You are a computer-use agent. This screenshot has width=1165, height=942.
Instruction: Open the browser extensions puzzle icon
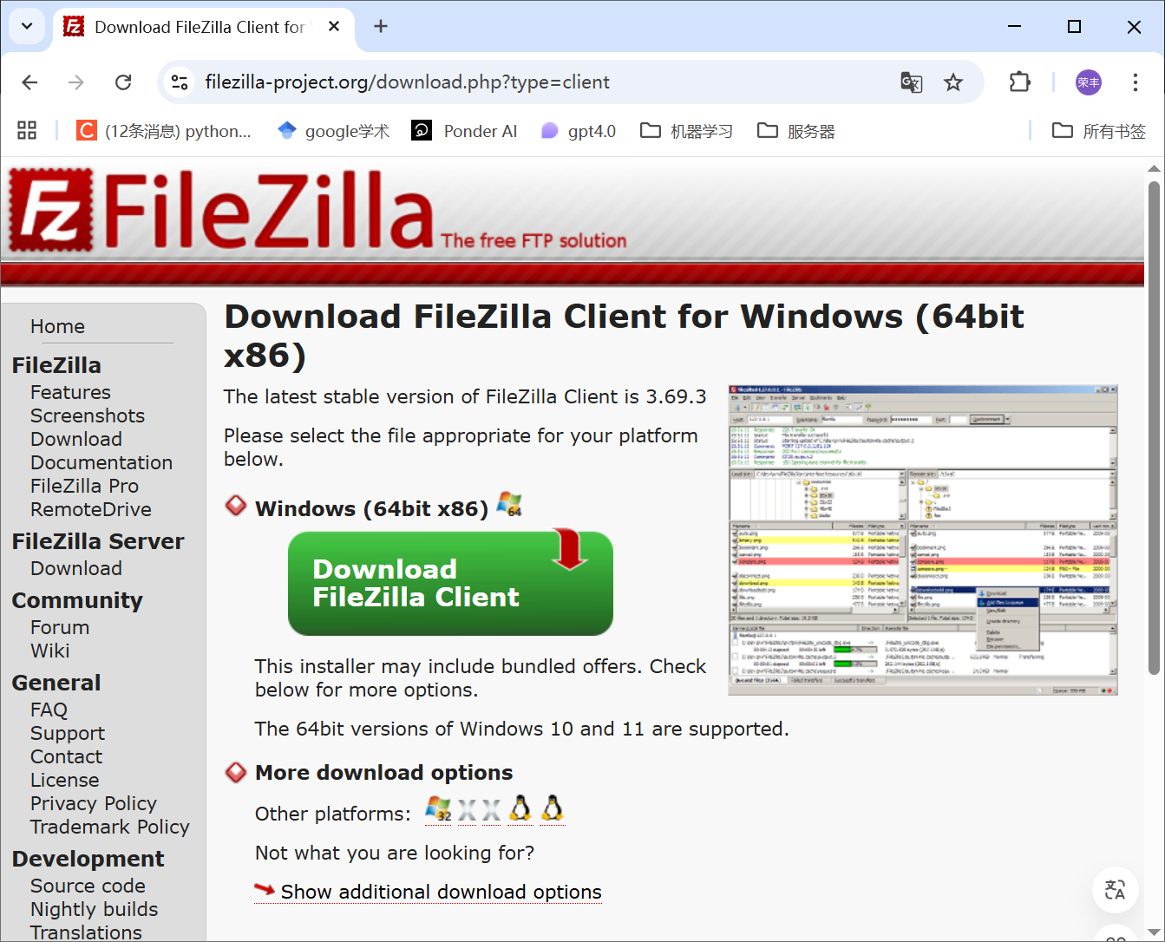tap(1020, 82)
